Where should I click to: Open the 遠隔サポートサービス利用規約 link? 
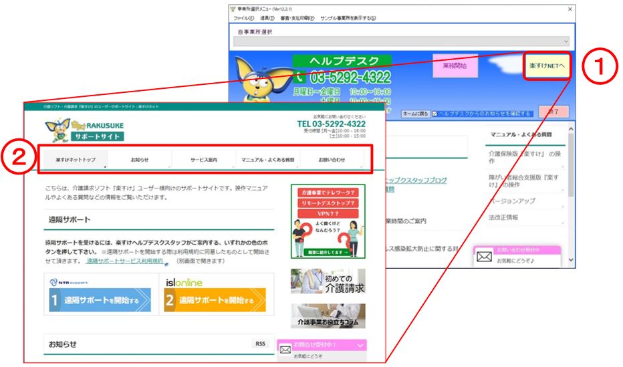point(125,261)
